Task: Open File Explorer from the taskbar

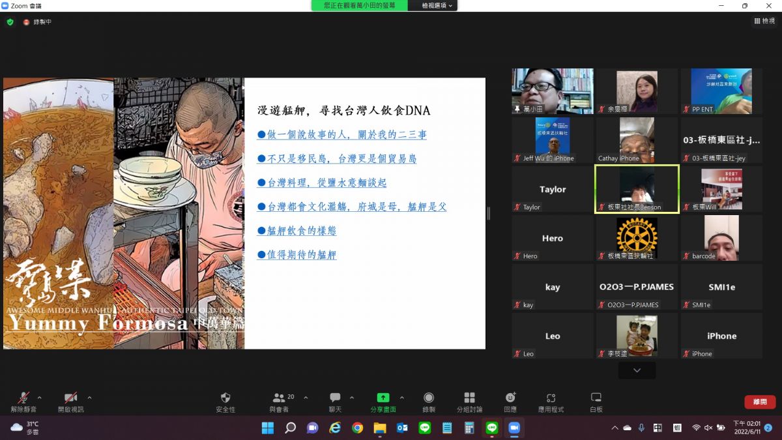Action: pyautogui.click(x=380, y=428)
